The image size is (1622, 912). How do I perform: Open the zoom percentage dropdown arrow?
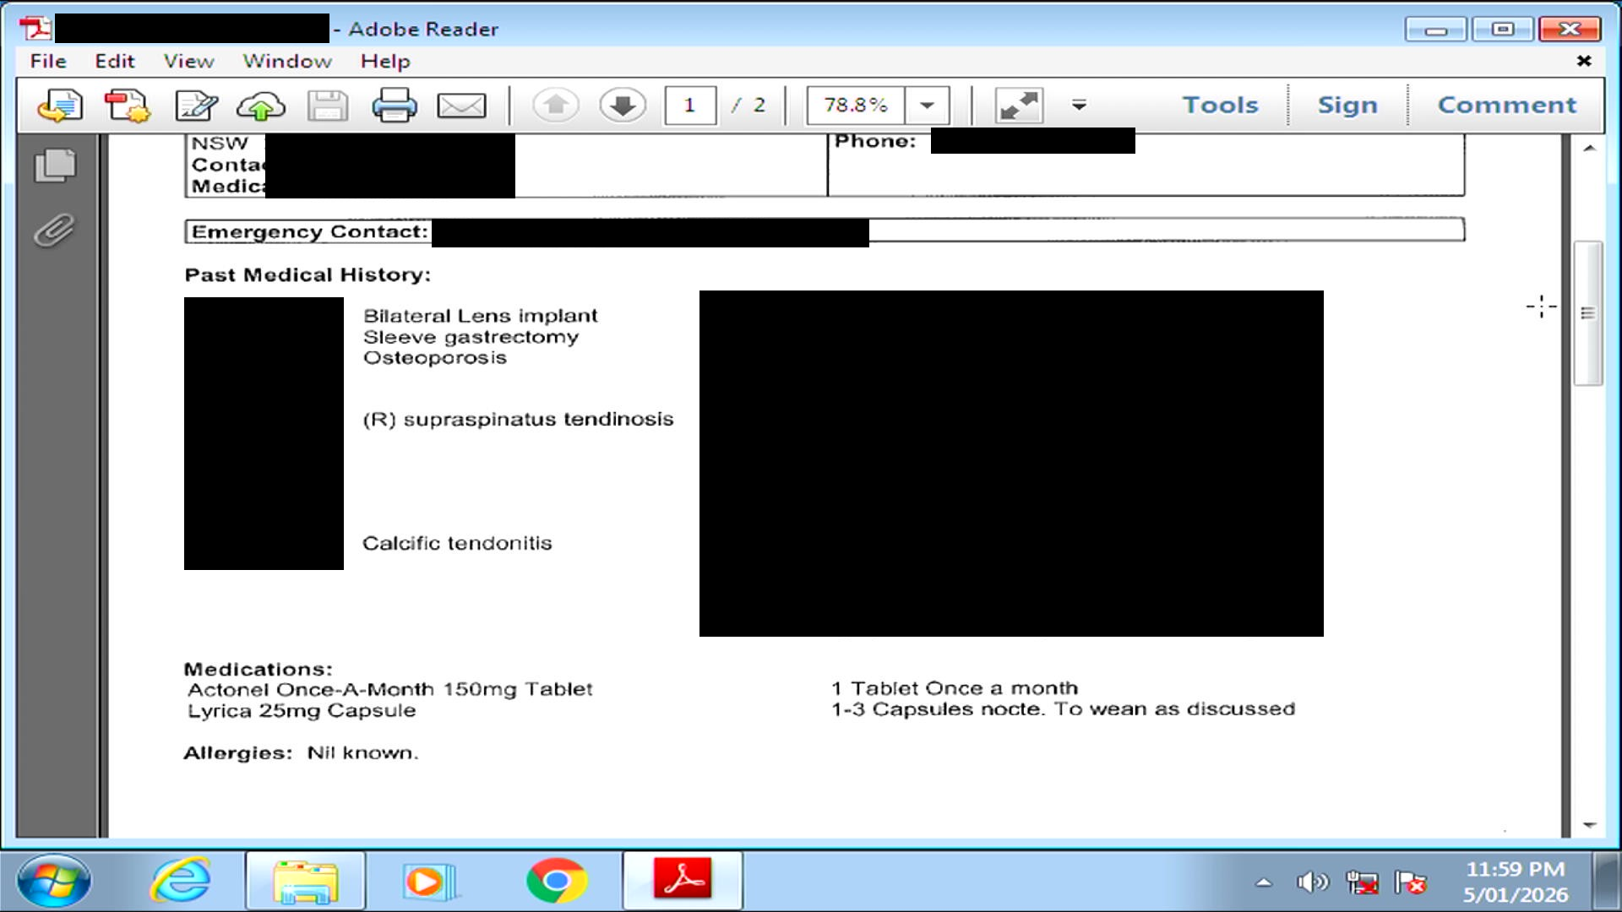click(x=927, y=106)
